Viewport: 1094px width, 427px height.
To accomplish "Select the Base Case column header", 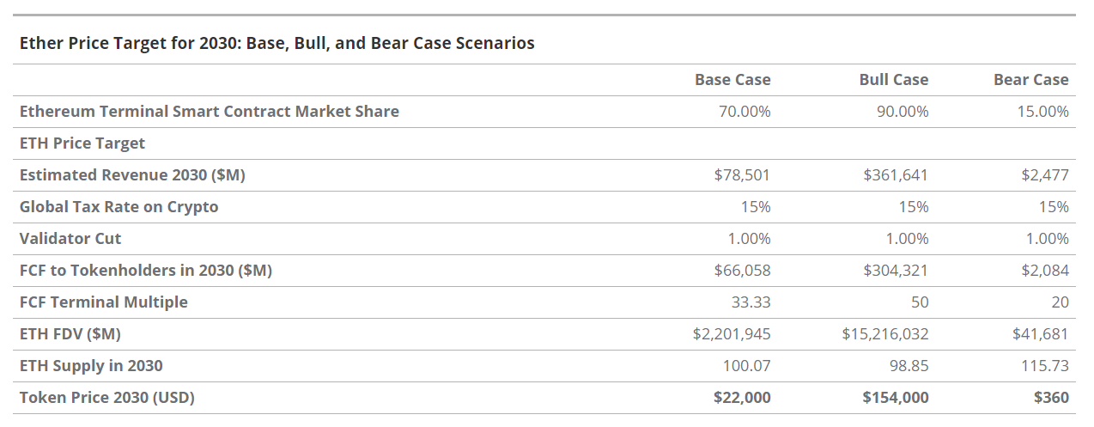I will 732,80.
